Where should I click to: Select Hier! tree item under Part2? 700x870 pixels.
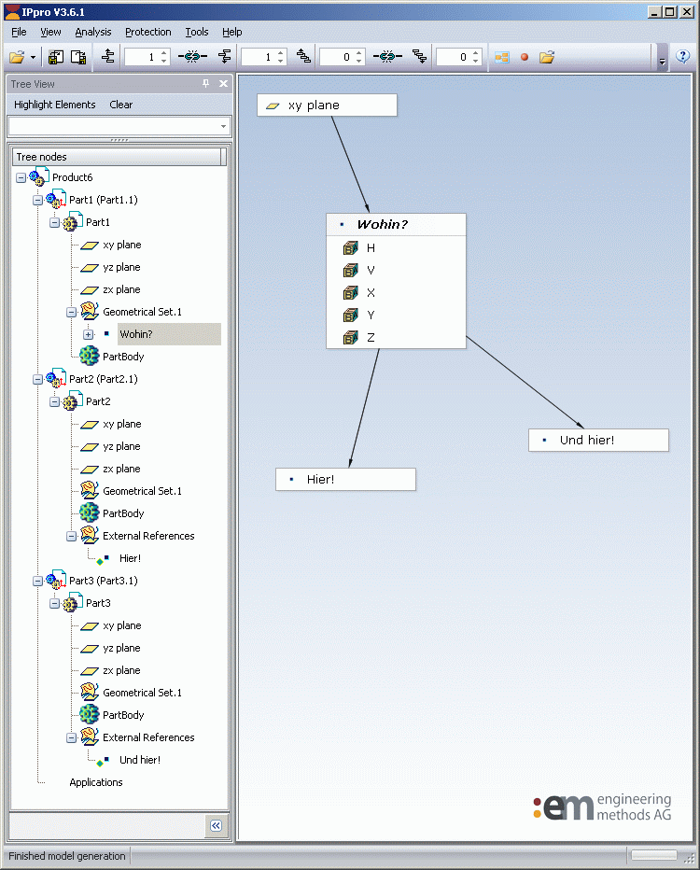click(130, 558)
